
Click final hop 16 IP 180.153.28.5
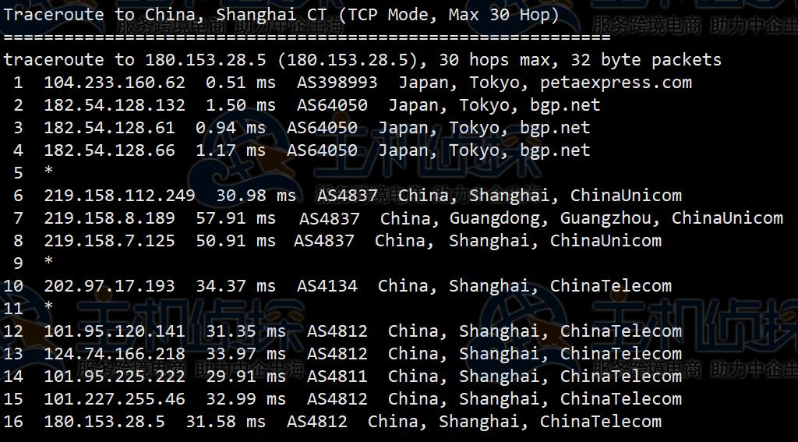[x=104, y=421]
